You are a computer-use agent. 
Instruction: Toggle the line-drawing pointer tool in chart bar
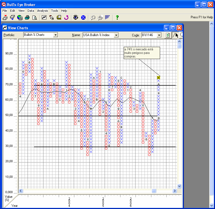(175, 35)
